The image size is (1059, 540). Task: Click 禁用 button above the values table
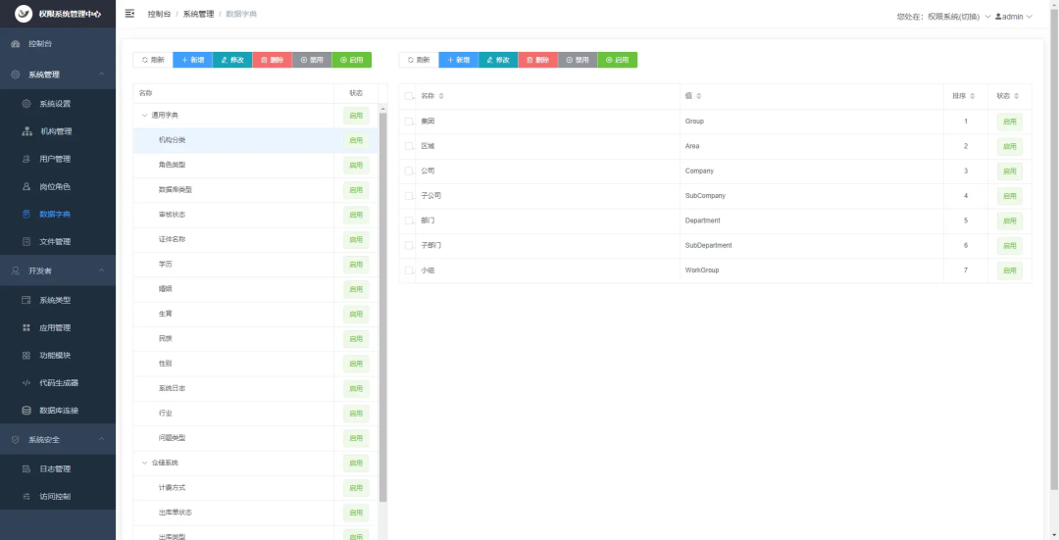coord(579,60)
